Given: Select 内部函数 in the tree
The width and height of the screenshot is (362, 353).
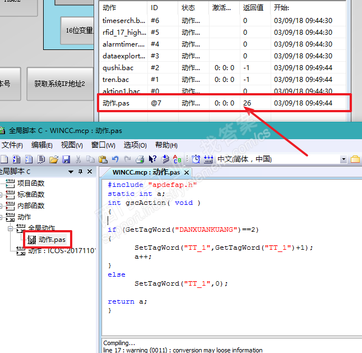Looking at the screenshot, I should 31,206.
